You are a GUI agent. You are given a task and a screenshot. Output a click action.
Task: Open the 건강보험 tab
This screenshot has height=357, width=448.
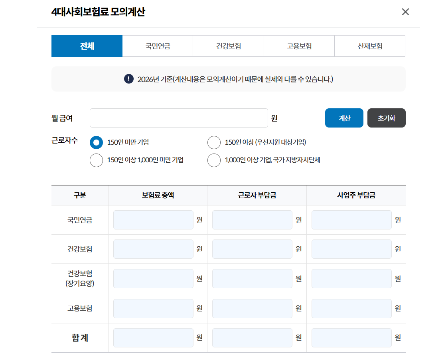coord(228,46)
